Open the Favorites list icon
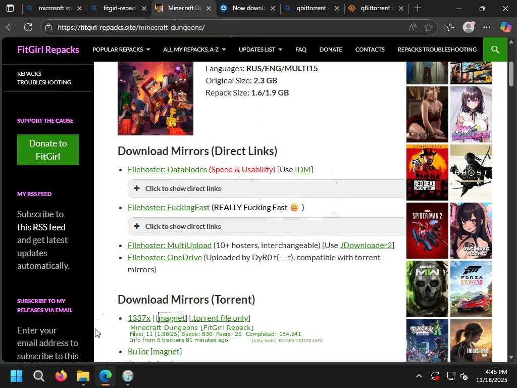517x388 pixels. [x=450, y=27]
